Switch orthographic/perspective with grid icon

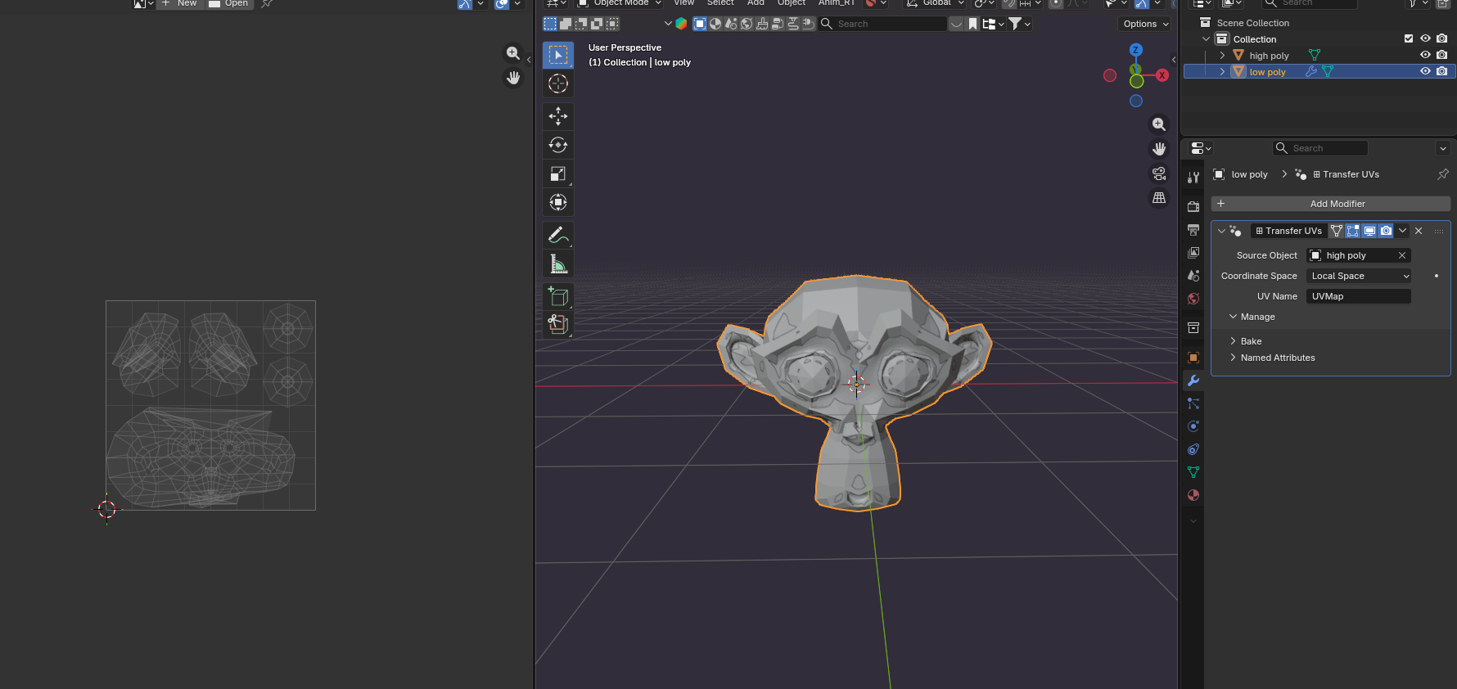point(1159,198)
